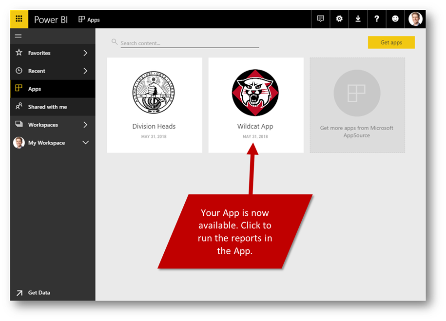Open the Wildcat App title
The image size is (446, 321).
pos(255,126)
